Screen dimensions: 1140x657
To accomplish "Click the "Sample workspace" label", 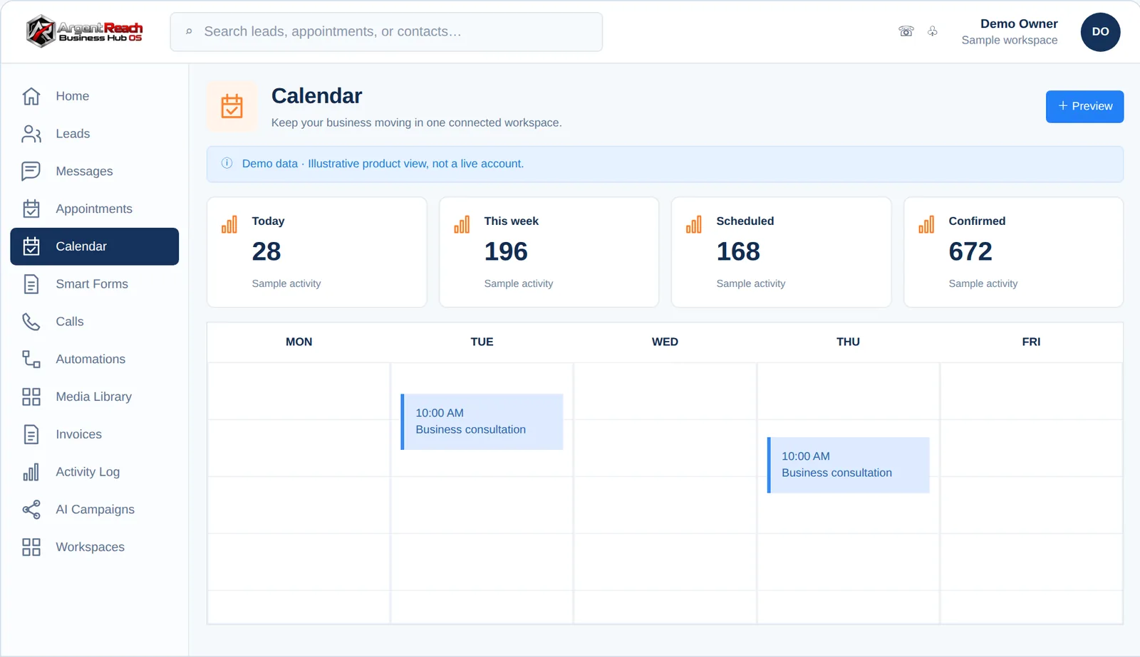I will 1010,41.
